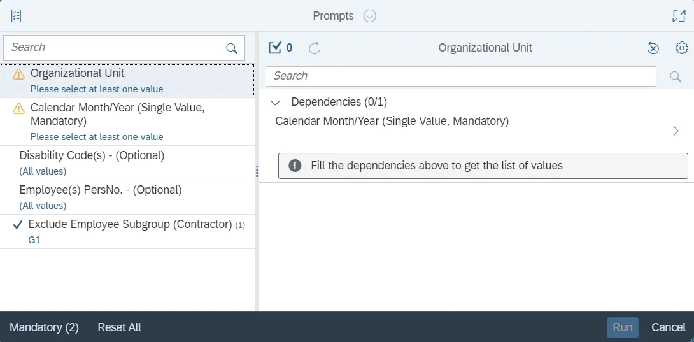Click the values Search field on right
Viewport: 694px width, 342px height.
click(x=460, y=76)
